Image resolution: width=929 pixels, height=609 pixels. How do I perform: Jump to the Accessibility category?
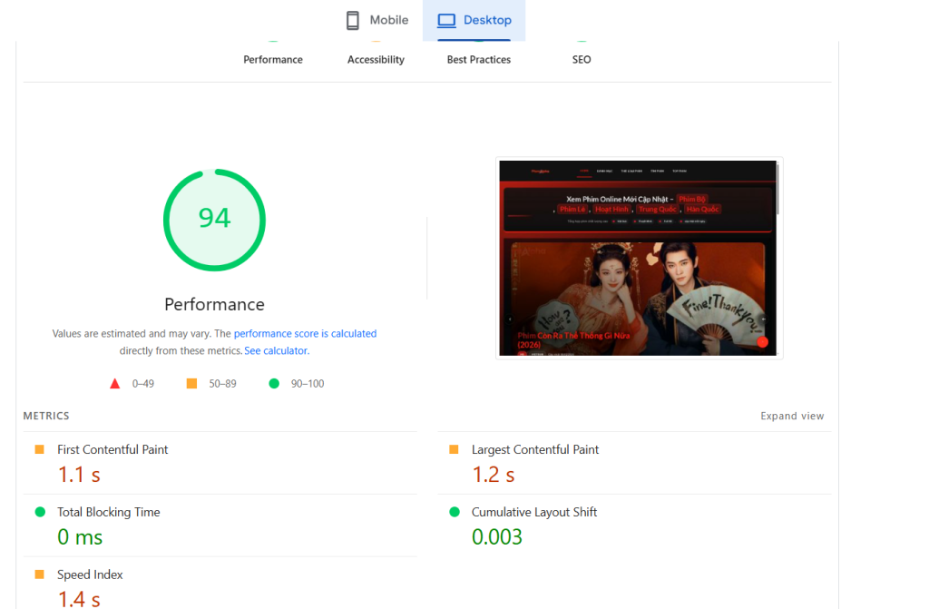coord(376,59)
